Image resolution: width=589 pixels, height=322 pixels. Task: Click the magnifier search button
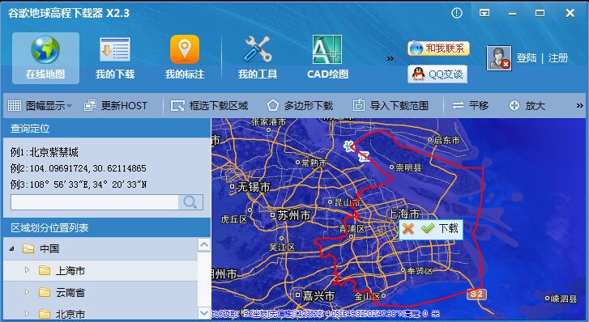pyautogui.click(x=190, y=202)
